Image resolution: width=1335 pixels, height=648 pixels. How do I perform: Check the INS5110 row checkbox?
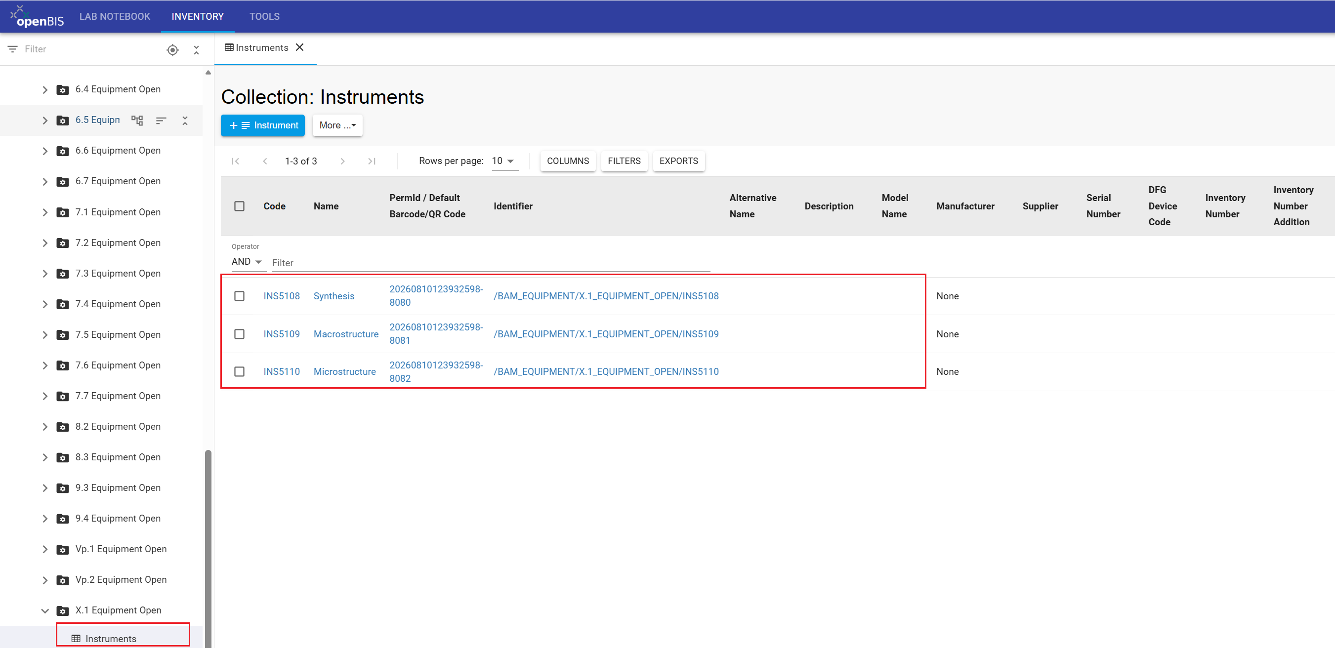240,372
